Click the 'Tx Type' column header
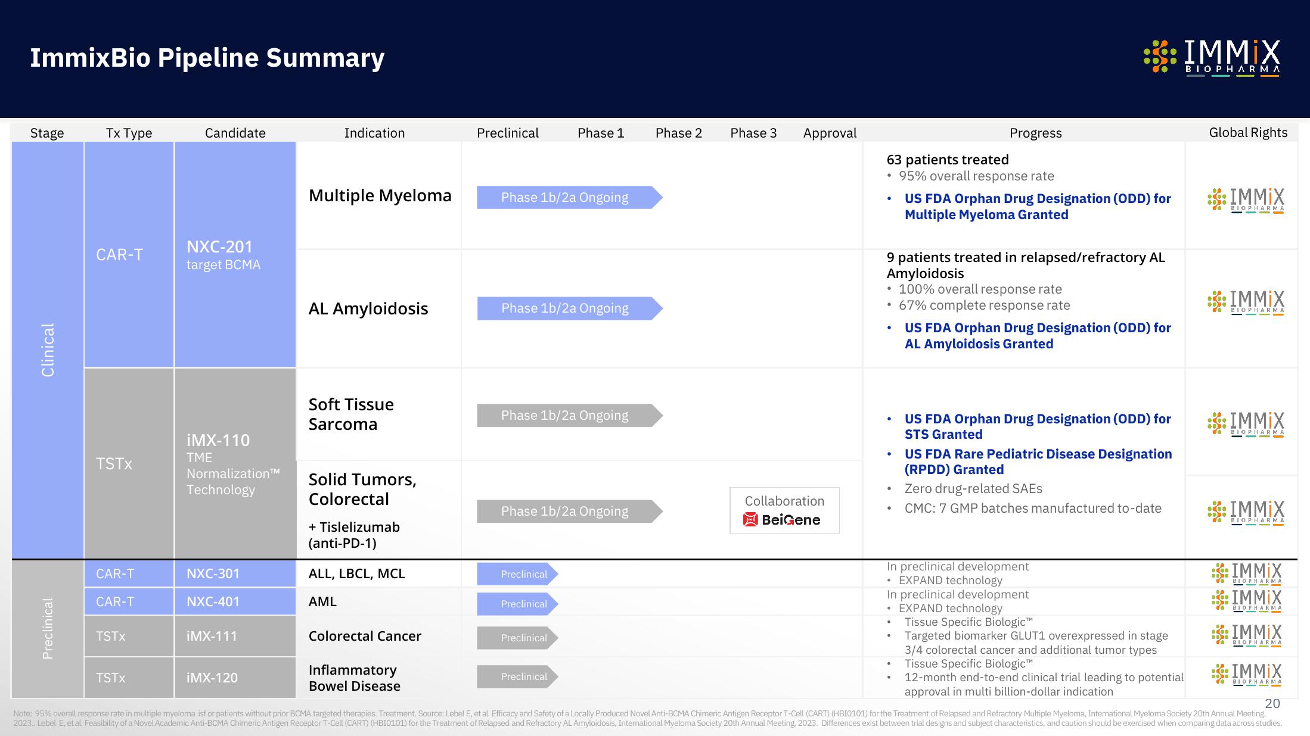 click(x=129, y=133)
